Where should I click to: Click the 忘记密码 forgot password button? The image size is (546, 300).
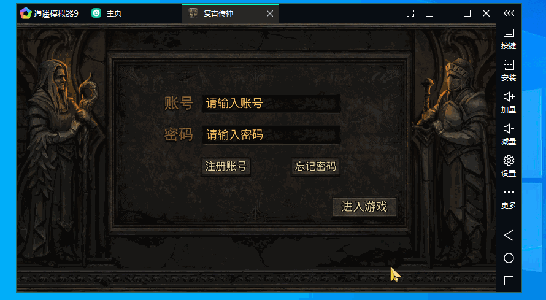tap(315, 166)
